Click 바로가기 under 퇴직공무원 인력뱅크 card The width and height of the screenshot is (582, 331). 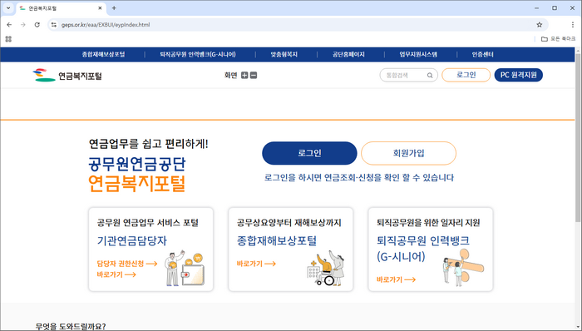point(396,279)
